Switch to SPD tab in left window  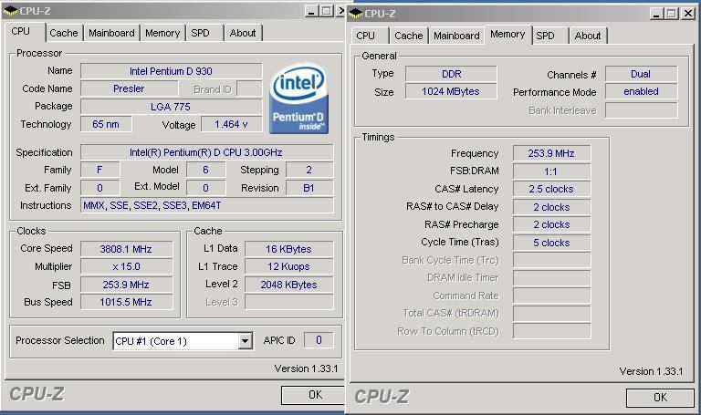200,33
